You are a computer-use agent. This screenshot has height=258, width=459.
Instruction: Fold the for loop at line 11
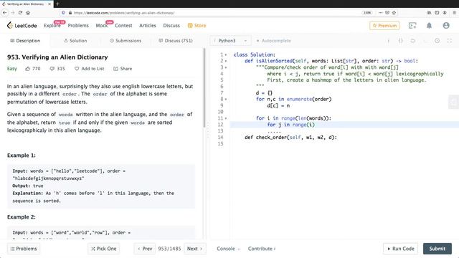pyautogui.click(x=226, y=118)
